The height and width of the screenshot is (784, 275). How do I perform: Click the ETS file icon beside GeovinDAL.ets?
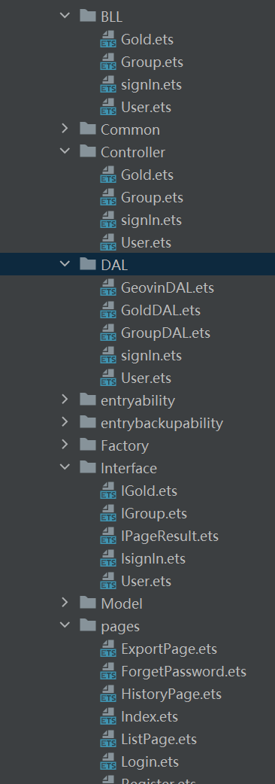[x=108, y=288]
